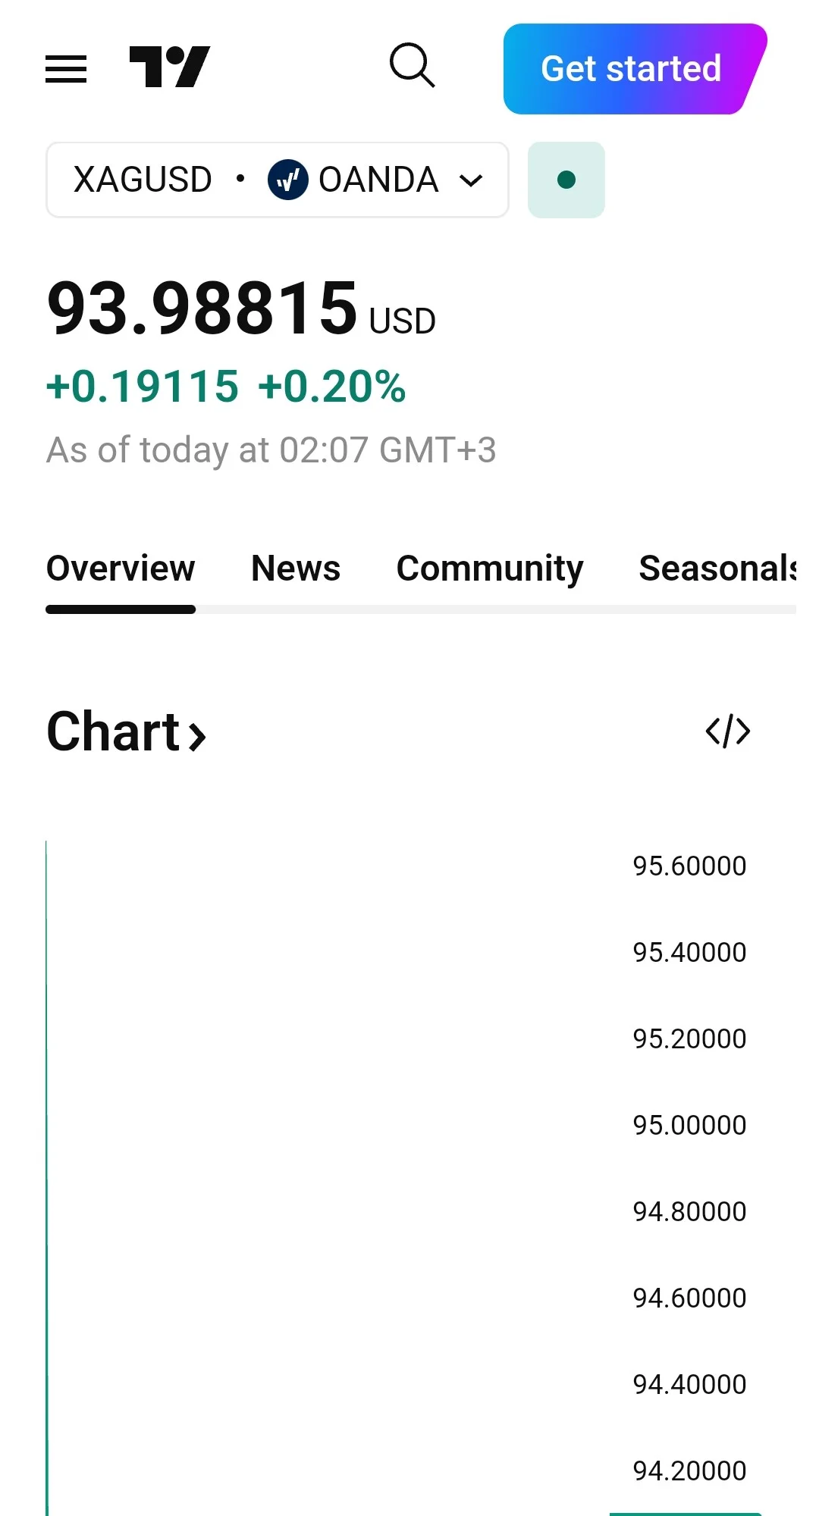This screenshot has width=819, height=1516.
Task: Tap the TradingView logo
Action: pyautogui.click(x=169, y=67)
